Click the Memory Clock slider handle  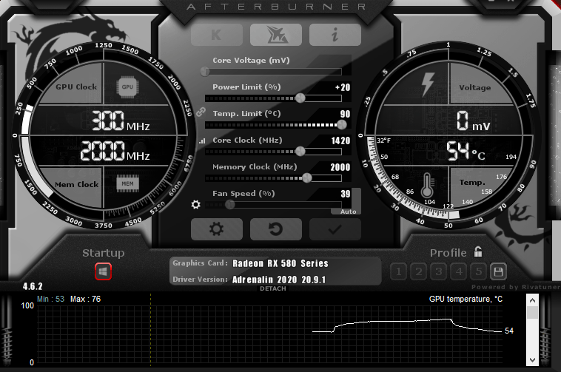[x=306, y=177]
